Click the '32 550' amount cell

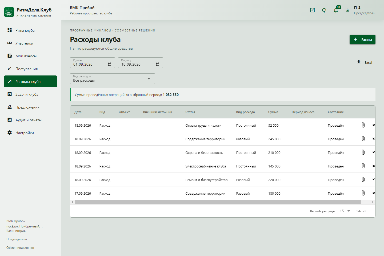273,125
